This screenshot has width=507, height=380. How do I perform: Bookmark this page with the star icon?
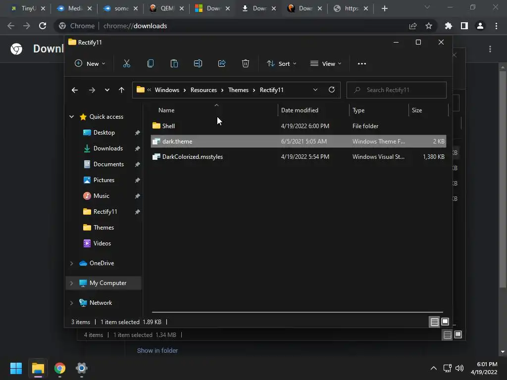[x=429, y=26]
